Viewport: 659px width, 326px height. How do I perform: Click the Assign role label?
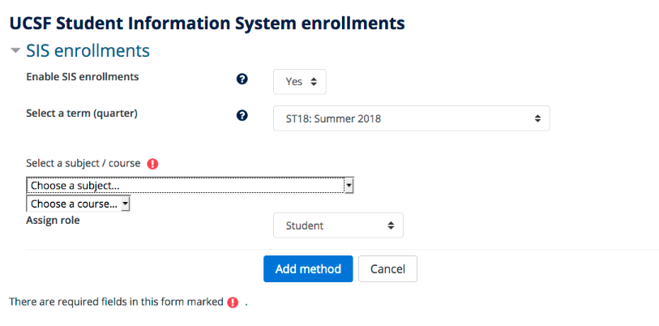[53, 220]
